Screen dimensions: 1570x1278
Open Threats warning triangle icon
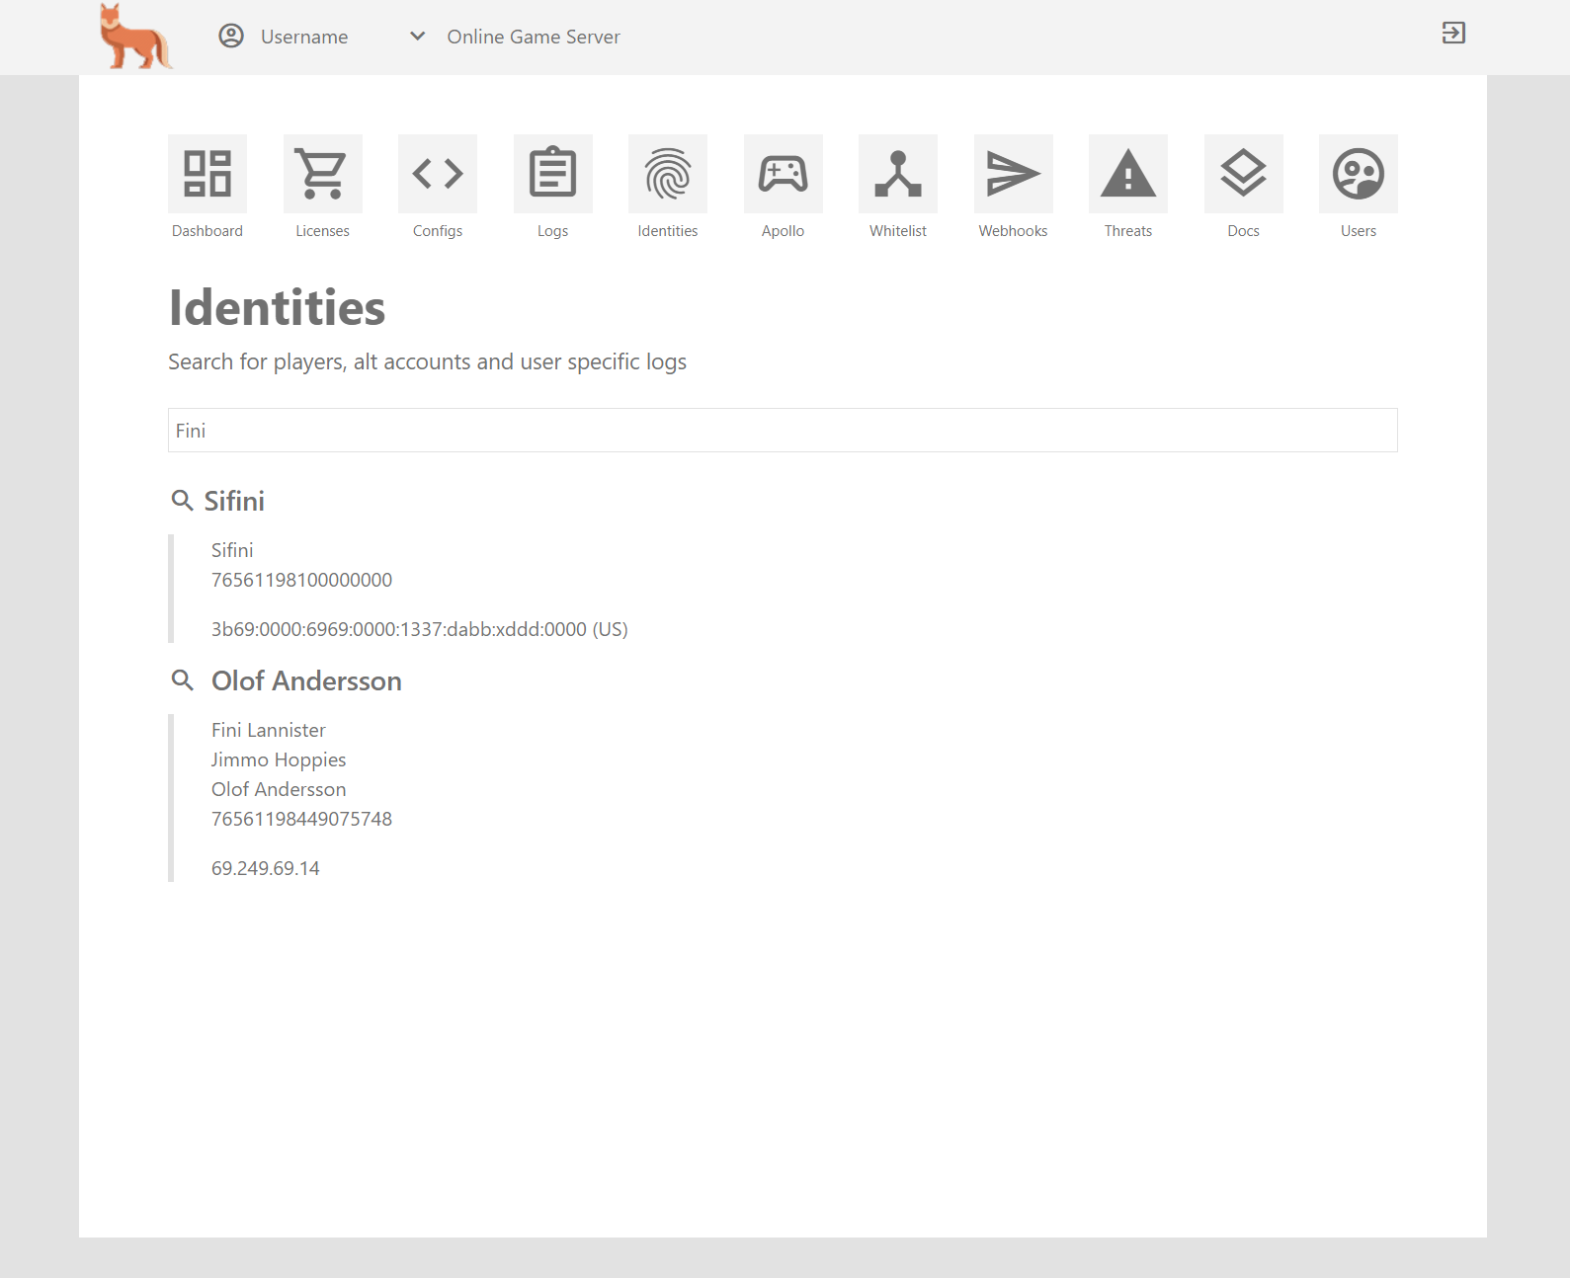click(x=1128, y=174)
